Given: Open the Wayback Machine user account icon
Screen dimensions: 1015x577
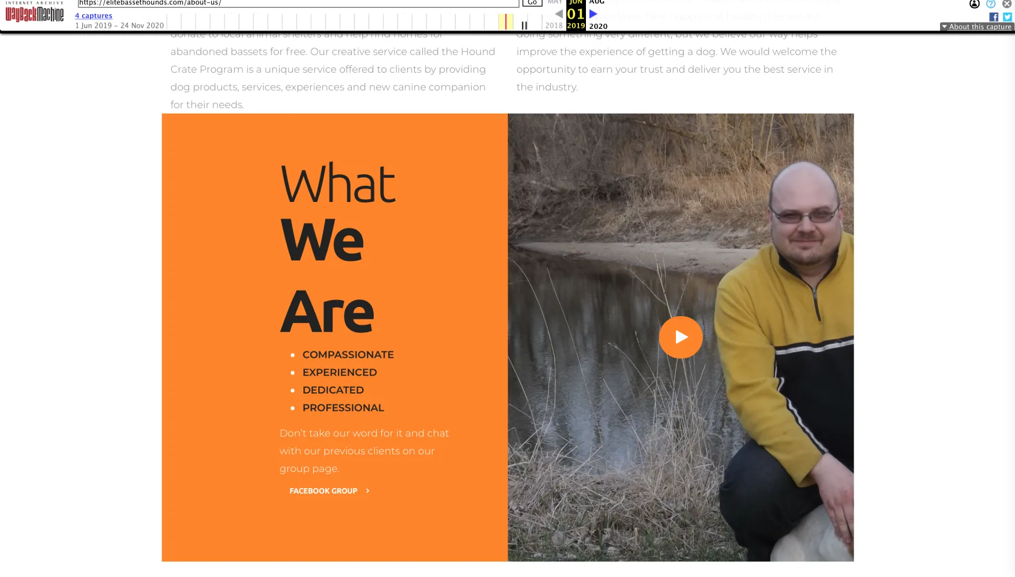Looking at the screenshot, I should (975, 3).
